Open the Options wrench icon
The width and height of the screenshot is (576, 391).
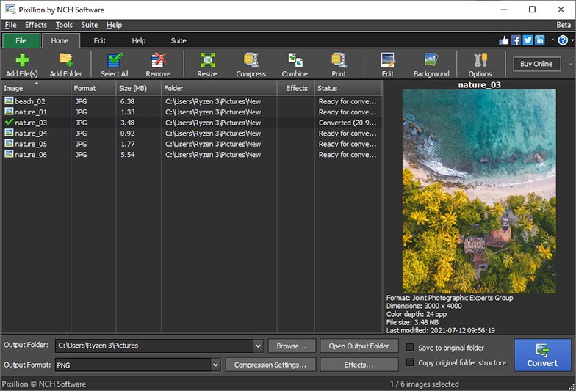coord(480,64)
